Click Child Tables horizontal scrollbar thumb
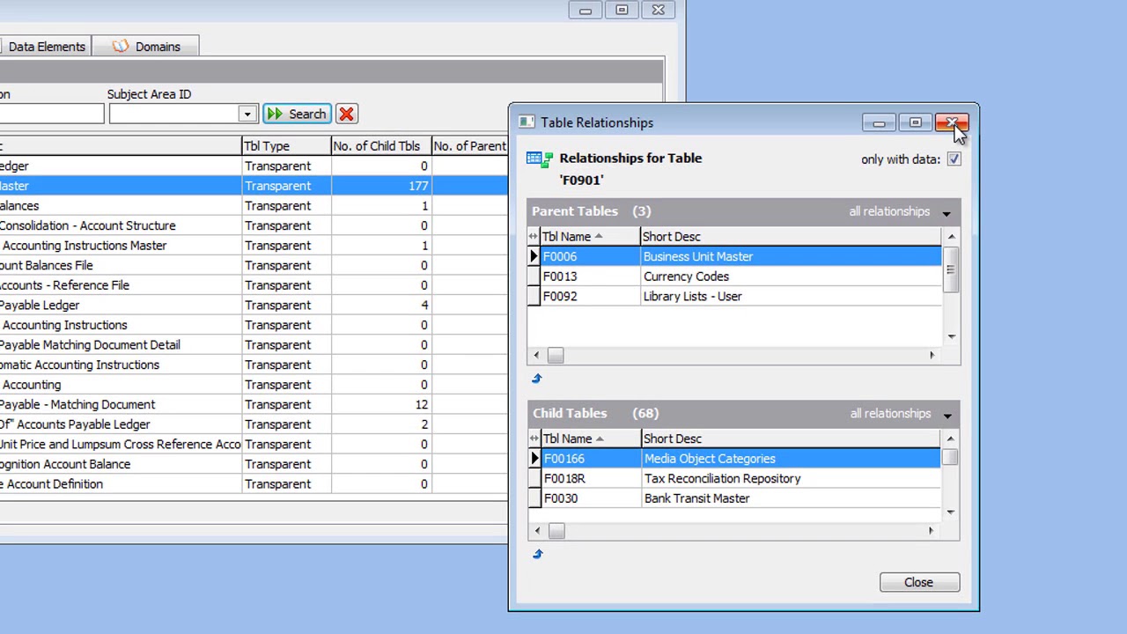 (x=556, y=531)
